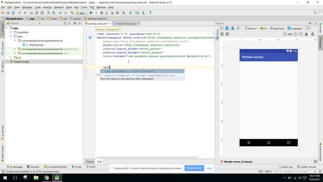Open the preview orientation dropdown

pos(239,28)
